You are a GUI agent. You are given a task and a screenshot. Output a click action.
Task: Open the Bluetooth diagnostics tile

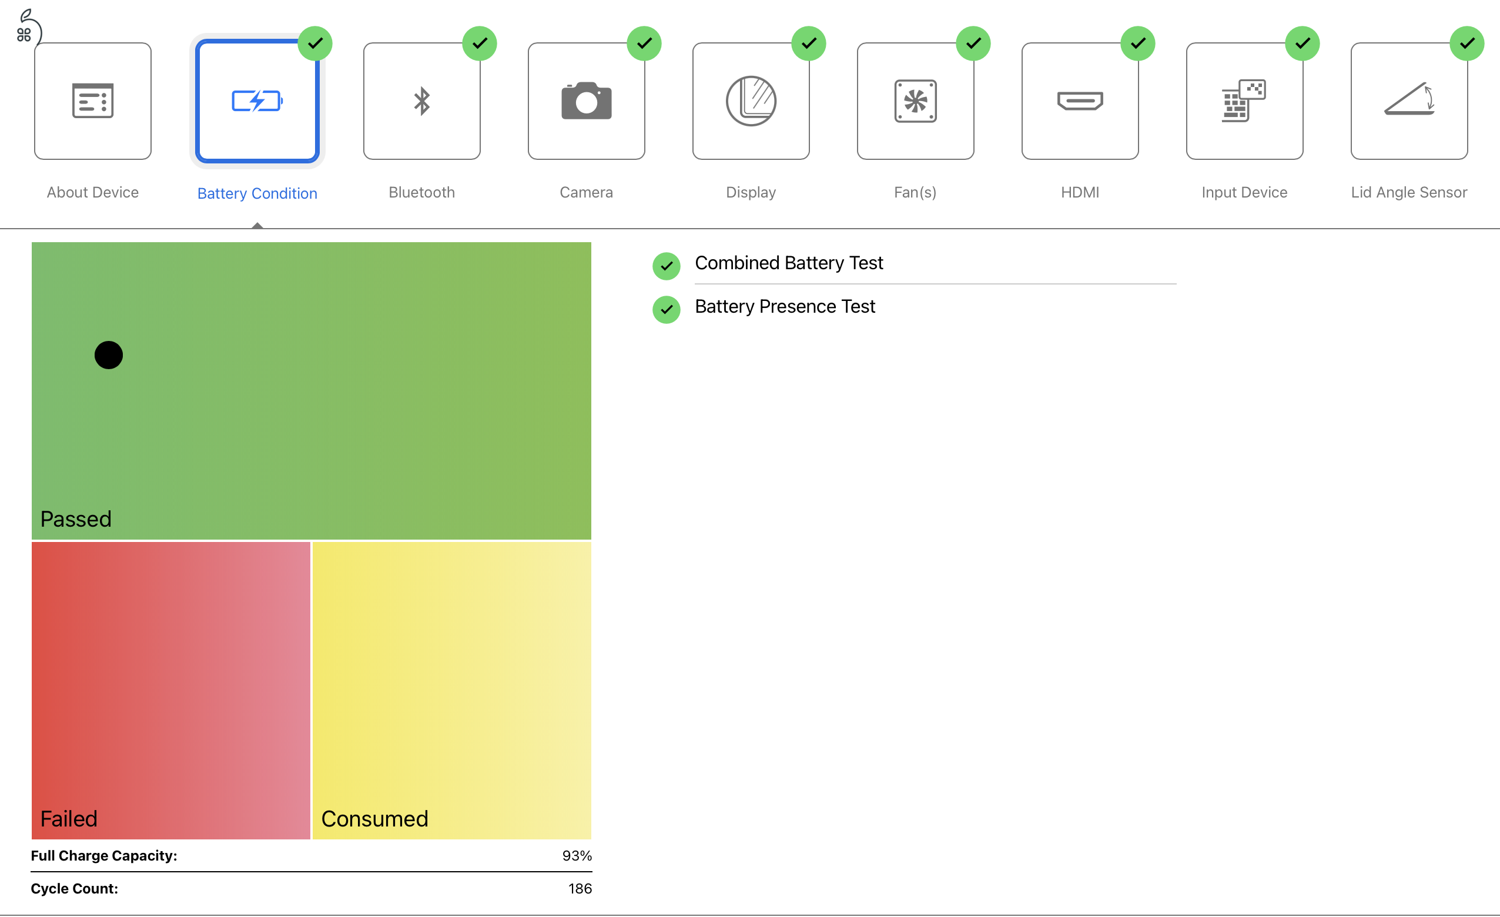click(422, 101)
